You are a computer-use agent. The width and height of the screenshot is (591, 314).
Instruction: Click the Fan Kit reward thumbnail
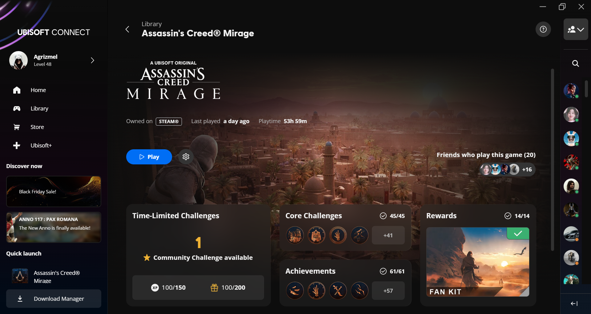click(477, 262)
